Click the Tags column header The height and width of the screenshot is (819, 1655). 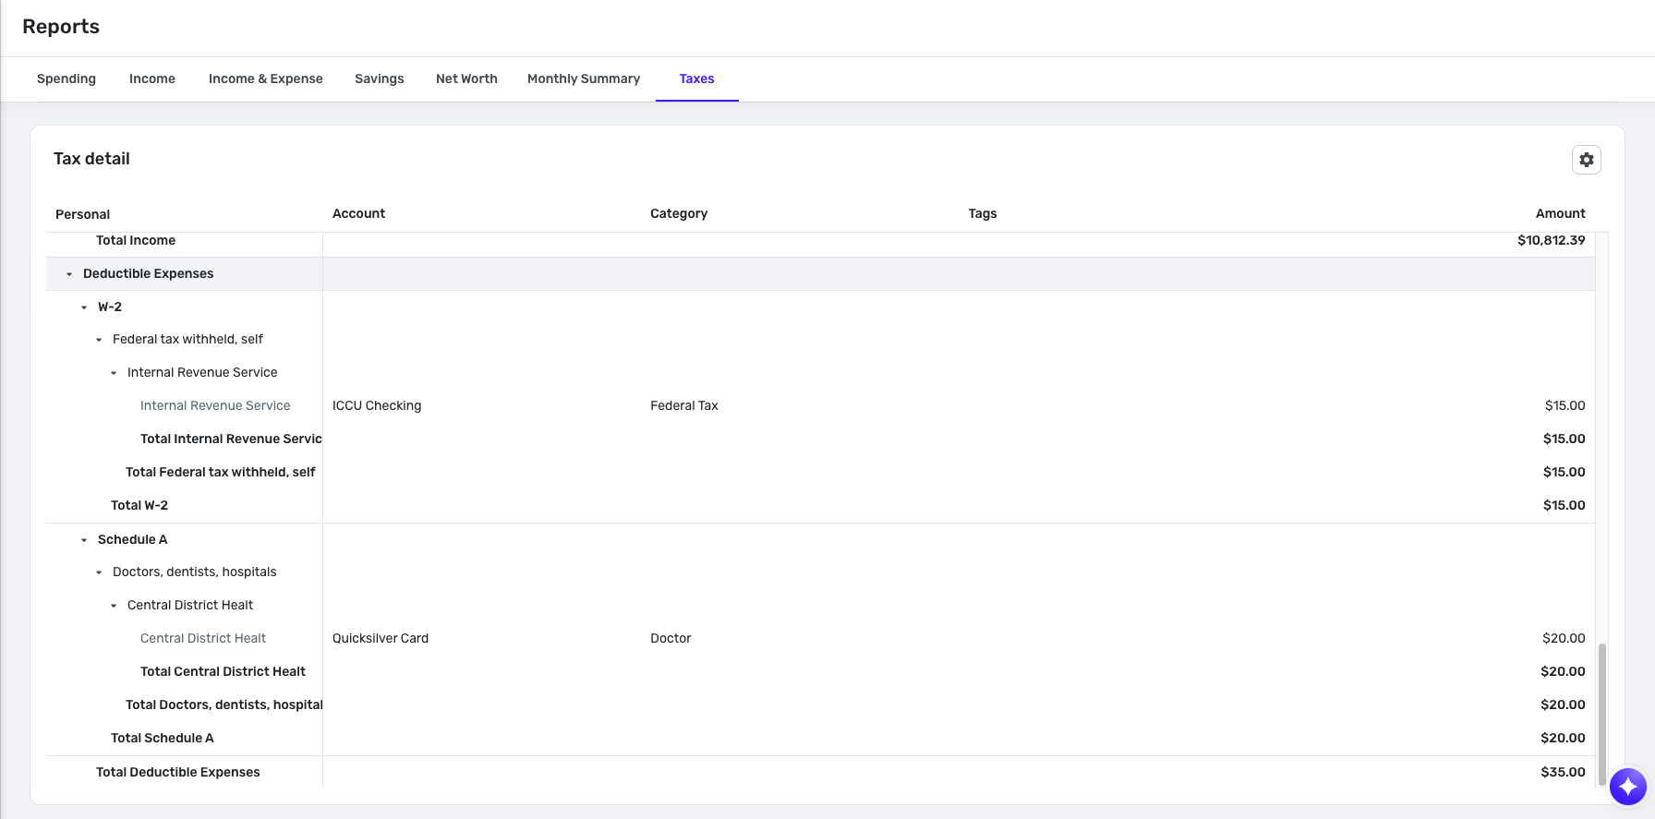(x=983, y=213)
